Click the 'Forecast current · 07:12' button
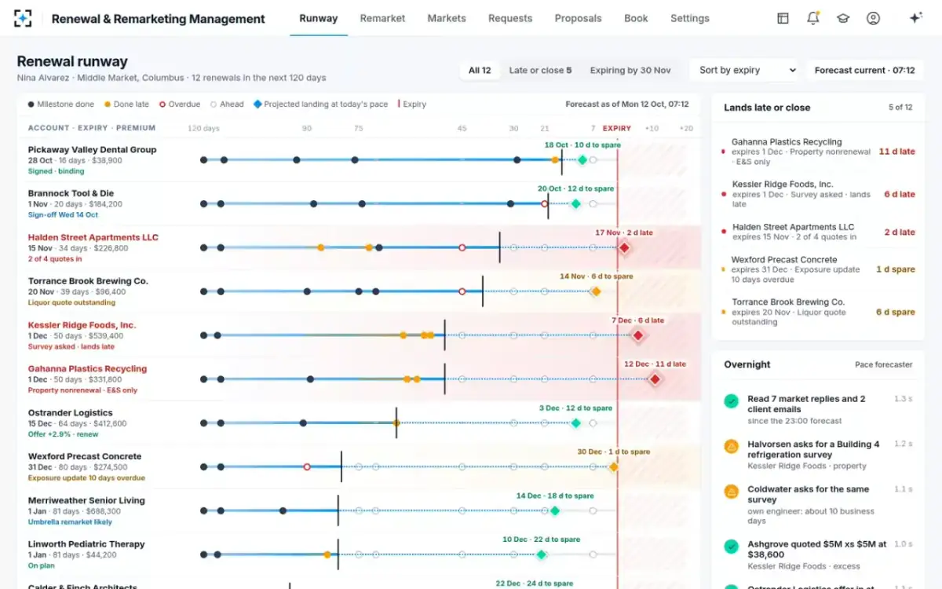Image resolution: width=942 pixels, height=589 pixels. pos(864,70)
